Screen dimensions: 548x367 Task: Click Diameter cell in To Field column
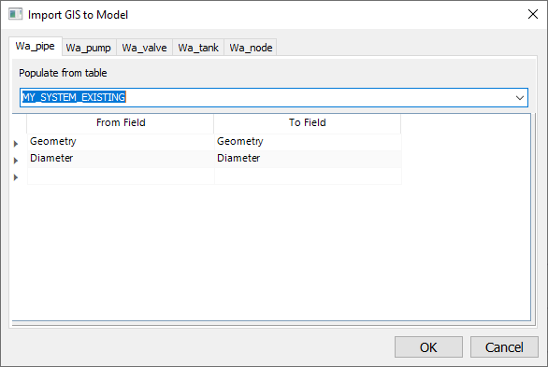308,159
